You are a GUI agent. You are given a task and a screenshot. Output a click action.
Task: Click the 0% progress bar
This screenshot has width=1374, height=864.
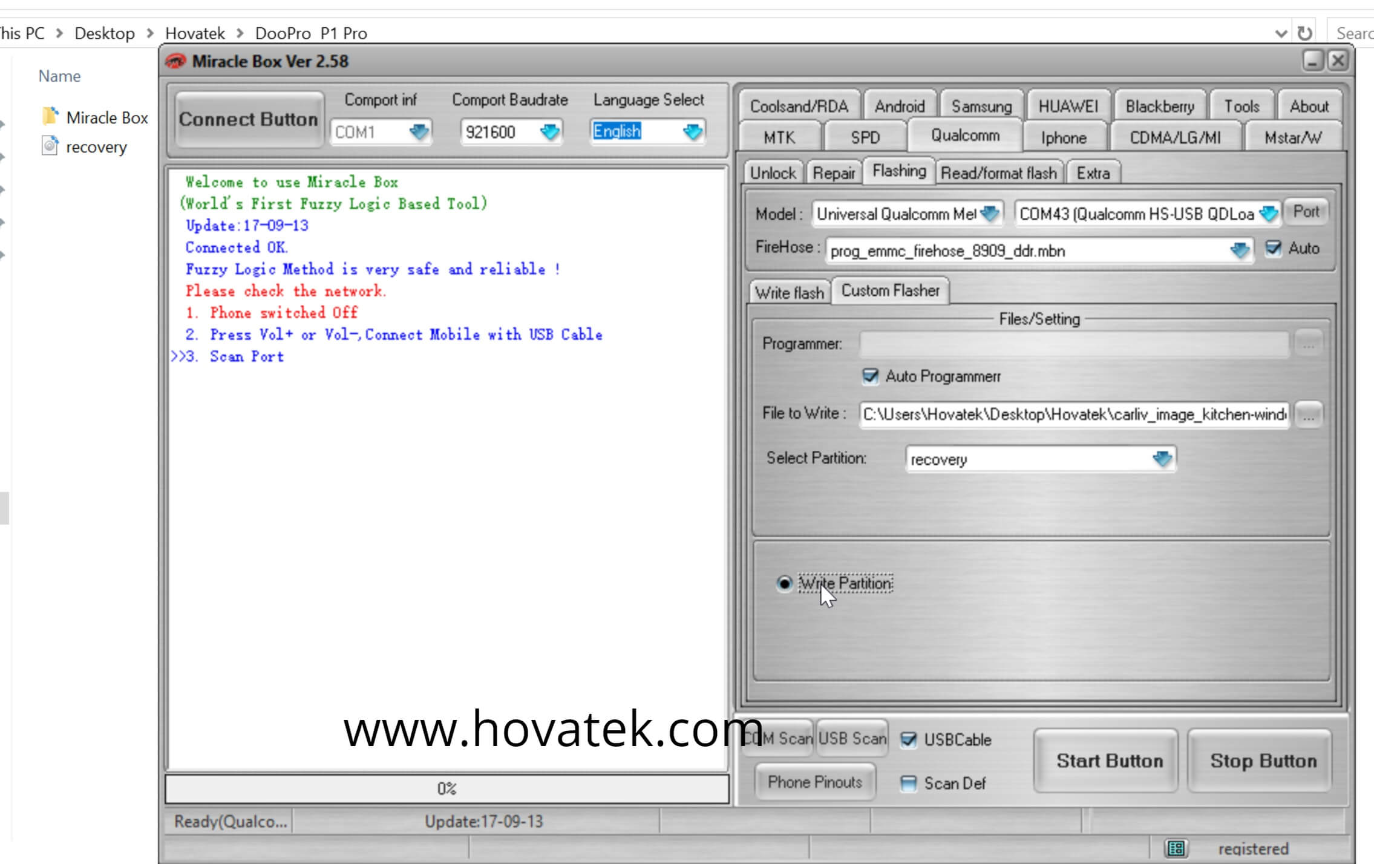[x=447, y=788]
